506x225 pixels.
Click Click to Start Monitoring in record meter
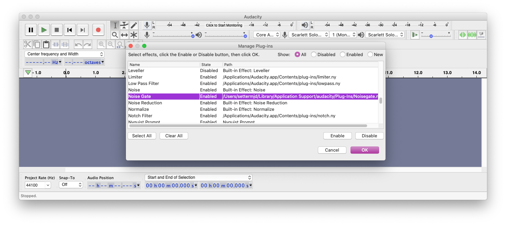click(224, 25)
